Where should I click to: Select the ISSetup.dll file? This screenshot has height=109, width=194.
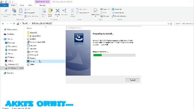tap(33, 55)
